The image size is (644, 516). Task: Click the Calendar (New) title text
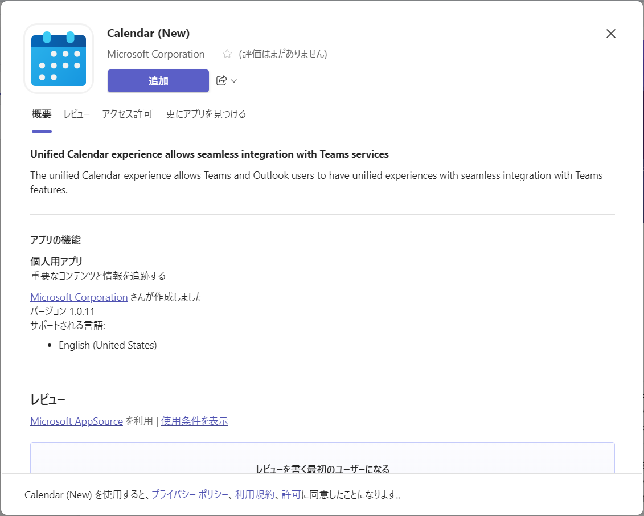click(x=148, y=33)
